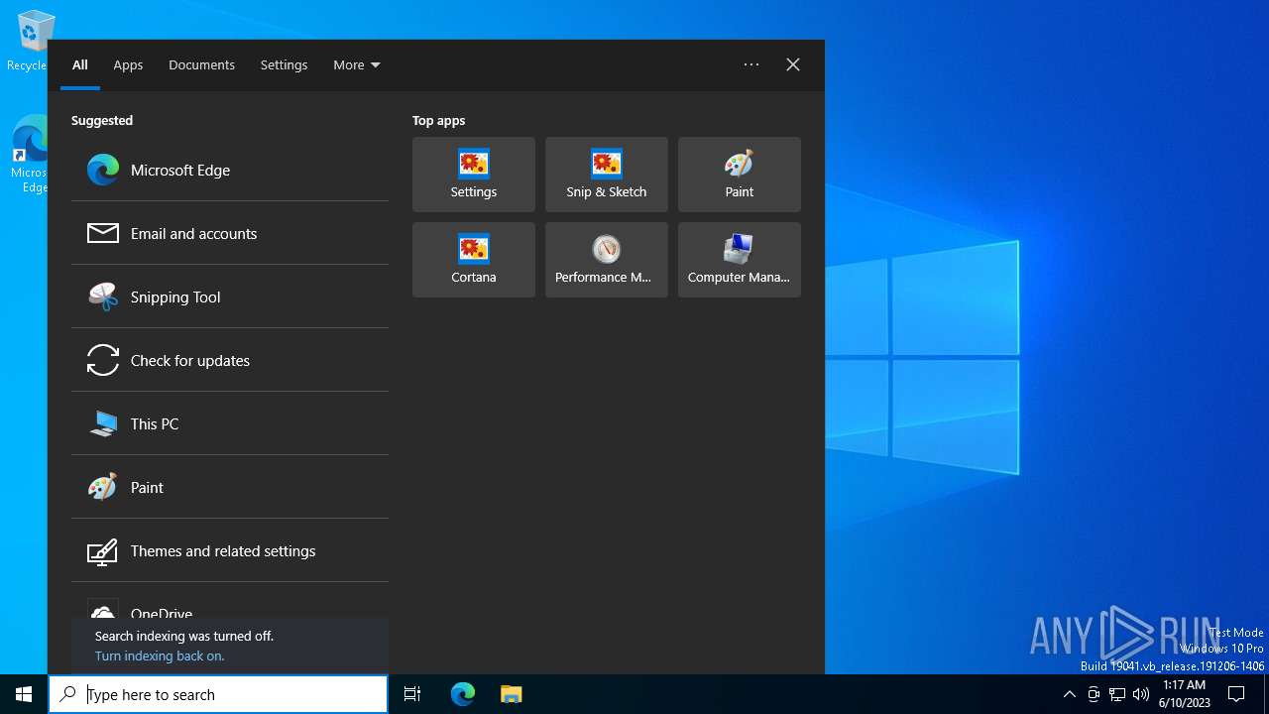Open the volume tray icon
Image resolution: width=1269 pixels, height=714 pixels.
1141,694
